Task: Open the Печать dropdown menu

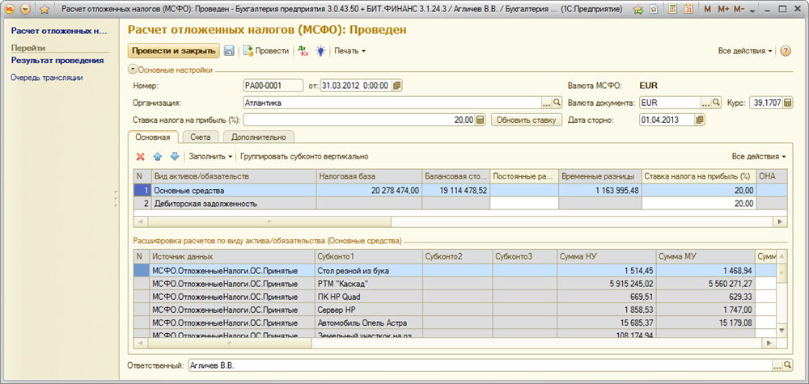Action: [349, 51]
